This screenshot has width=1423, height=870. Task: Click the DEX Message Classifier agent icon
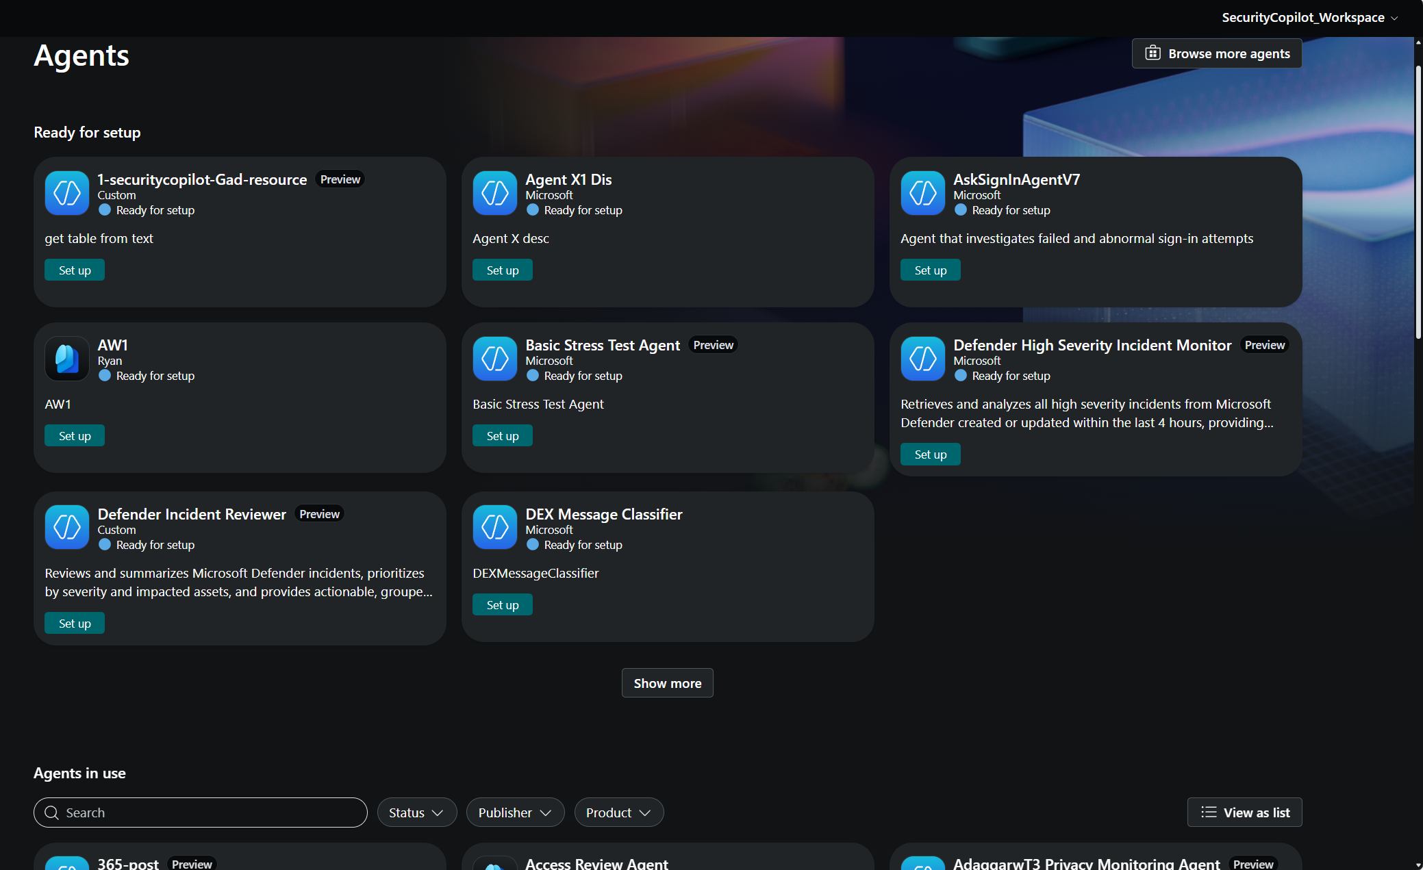(495, 527)
